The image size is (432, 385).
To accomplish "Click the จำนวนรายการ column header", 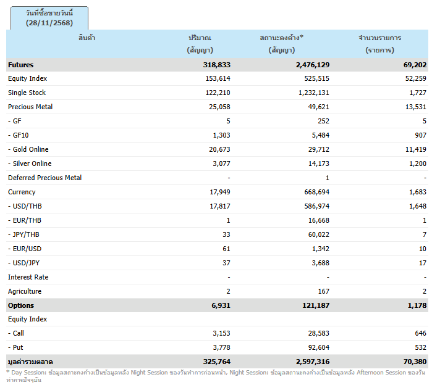I will point(379,44).
